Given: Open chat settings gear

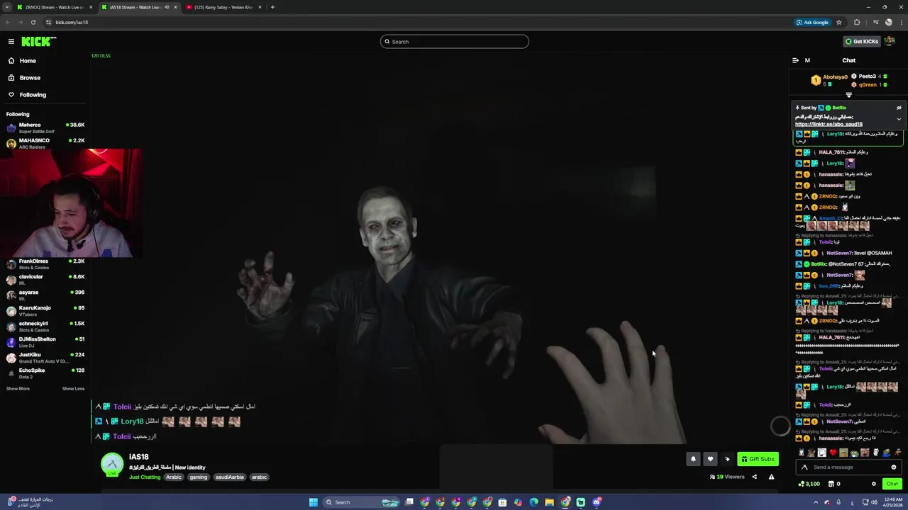Looking at the screenshot, I should click(874, 484).
